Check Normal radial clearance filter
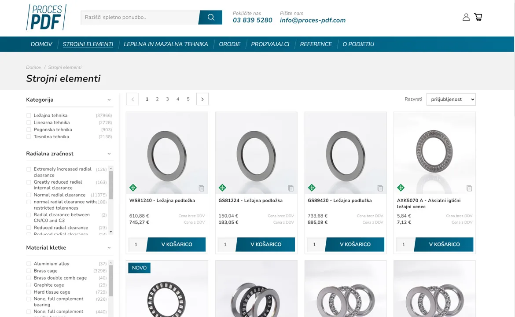 coord(29,195)
